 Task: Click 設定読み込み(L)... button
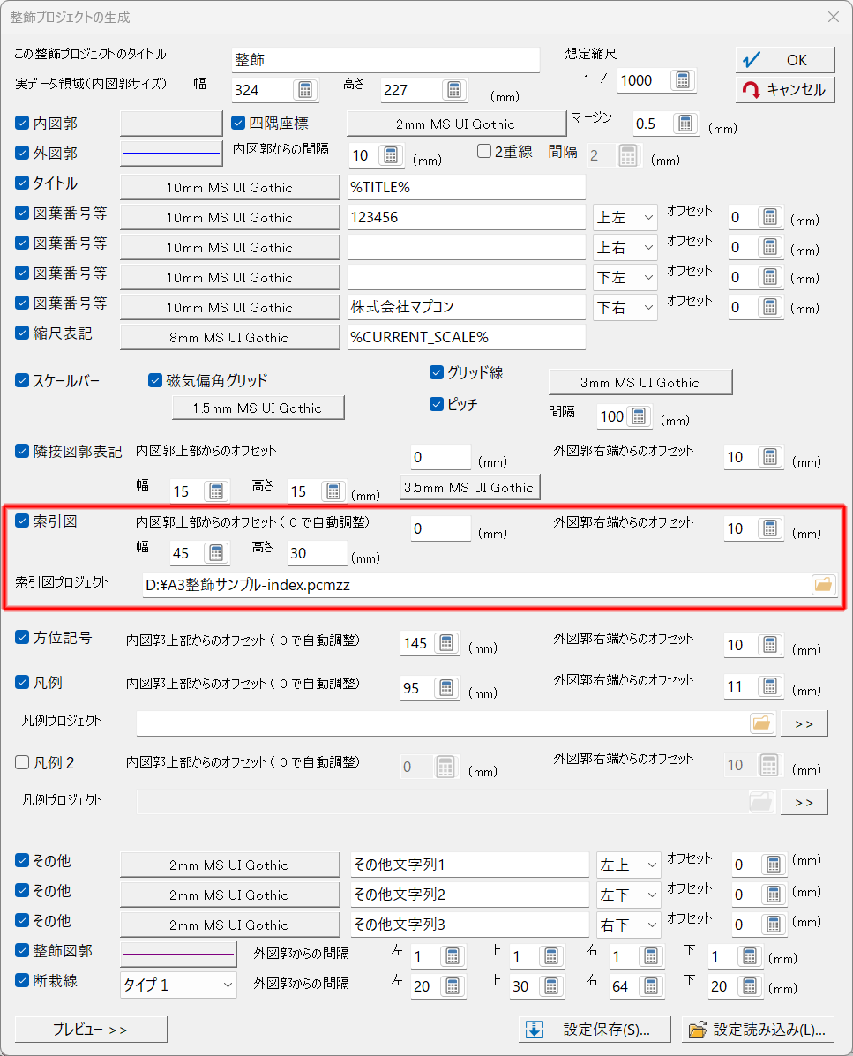click(758, 1030)
